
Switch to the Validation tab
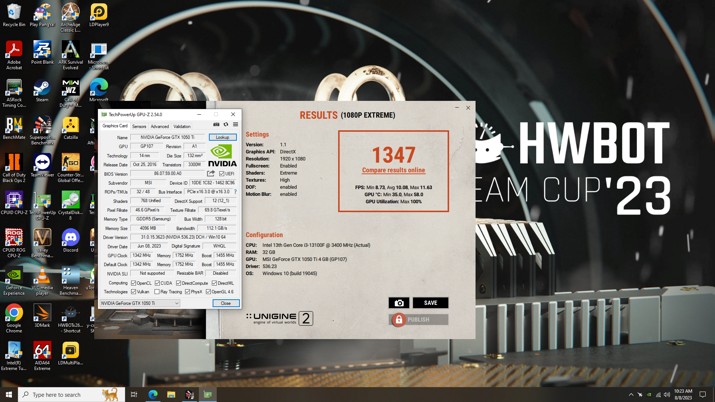[182, 127]
